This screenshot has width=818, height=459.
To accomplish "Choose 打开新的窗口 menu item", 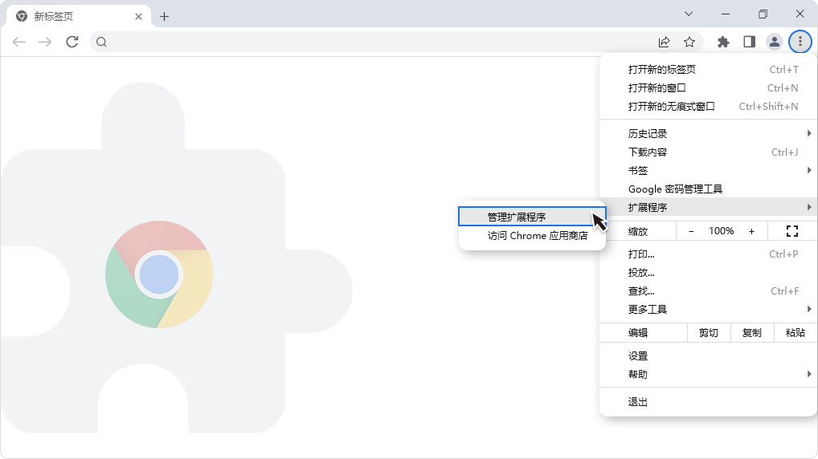I will pos(708,88).
